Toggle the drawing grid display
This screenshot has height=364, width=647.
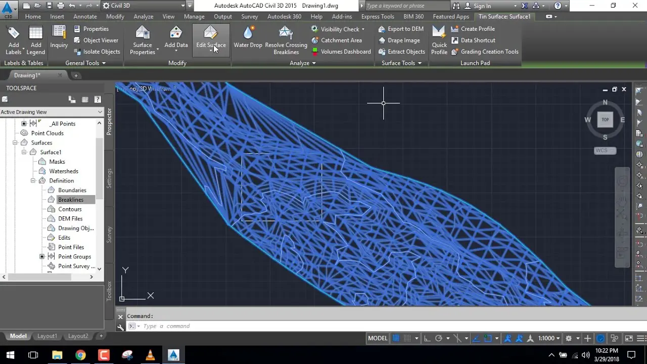coord(396,338)
